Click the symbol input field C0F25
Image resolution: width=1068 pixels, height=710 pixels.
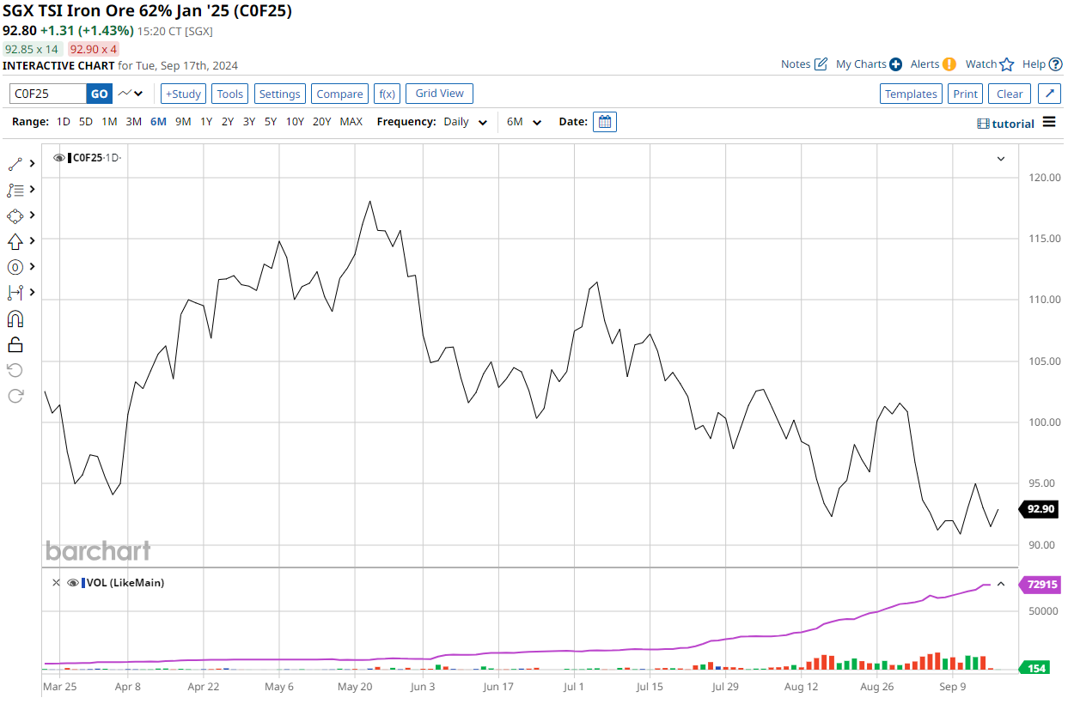(48, 94)
